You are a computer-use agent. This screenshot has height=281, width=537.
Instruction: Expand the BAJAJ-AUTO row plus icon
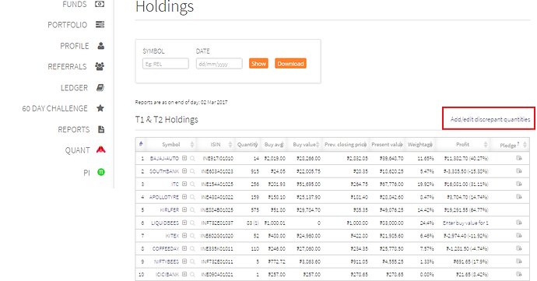tap(184, 158)
